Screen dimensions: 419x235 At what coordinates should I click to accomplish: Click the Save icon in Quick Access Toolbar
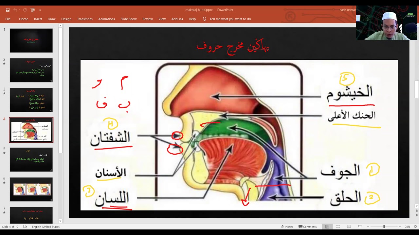tap(8, 10)
